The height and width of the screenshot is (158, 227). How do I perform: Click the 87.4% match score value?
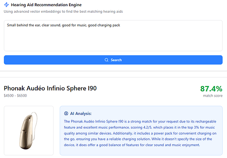pos(211,89)
